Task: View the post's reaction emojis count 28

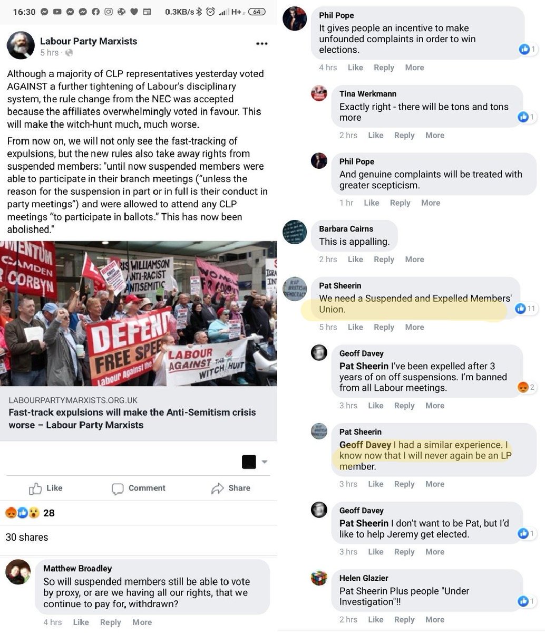Action: 30,513
